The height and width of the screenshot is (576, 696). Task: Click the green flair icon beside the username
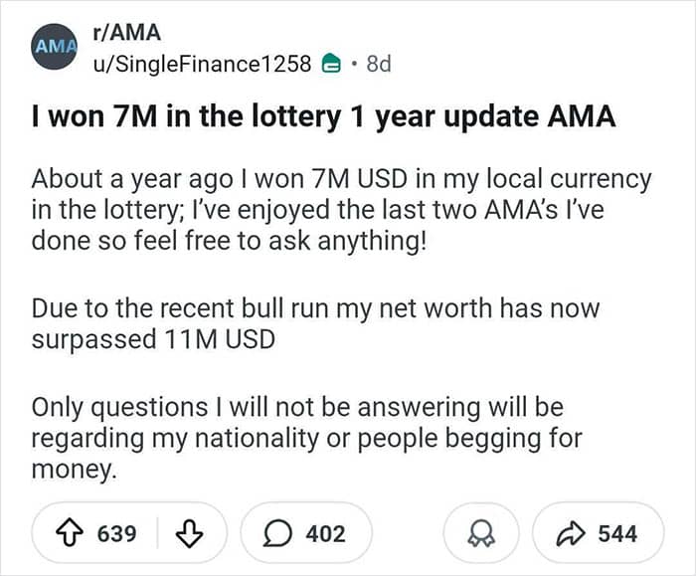(332, 65)
